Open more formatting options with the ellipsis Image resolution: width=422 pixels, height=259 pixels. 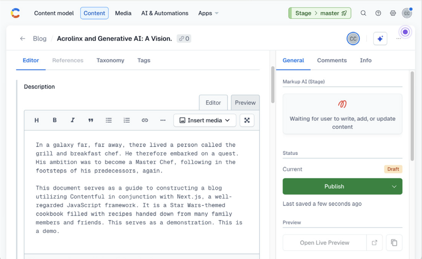tap(163, 120)
